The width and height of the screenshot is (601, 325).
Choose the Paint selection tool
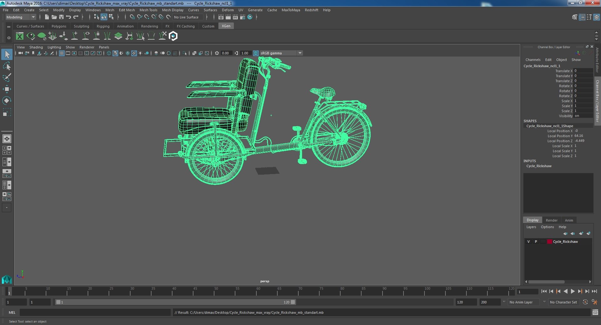(7, 77)
